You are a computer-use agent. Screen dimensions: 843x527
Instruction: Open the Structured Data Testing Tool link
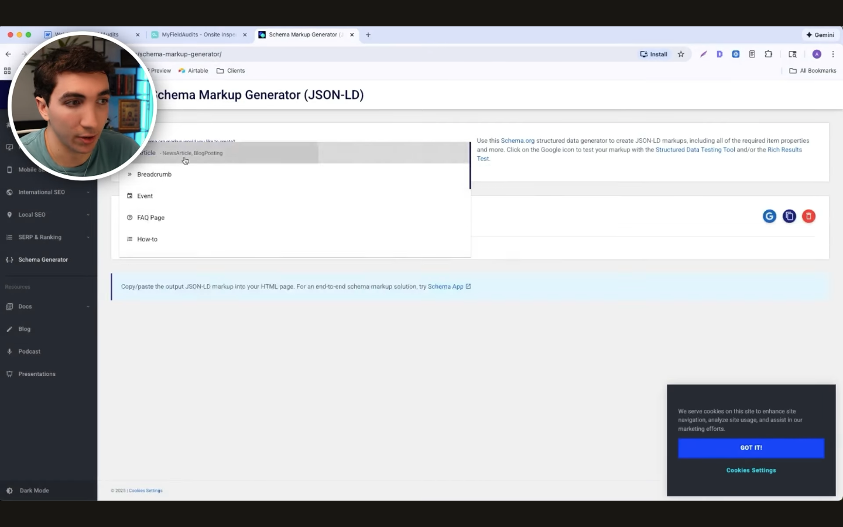coord(695,149)
